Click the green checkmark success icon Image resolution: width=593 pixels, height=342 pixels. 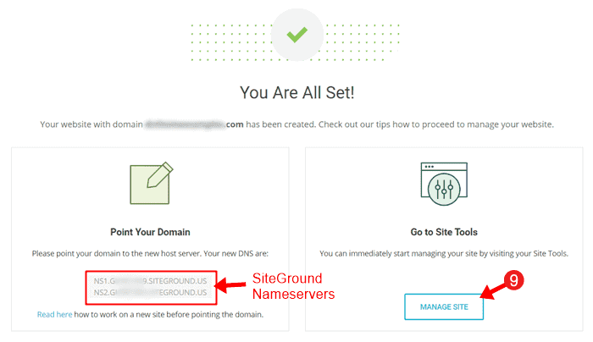[296, 35]
